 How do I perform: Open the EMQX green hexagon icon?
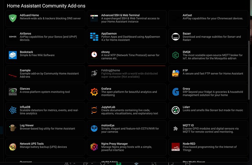pos(176,55)
